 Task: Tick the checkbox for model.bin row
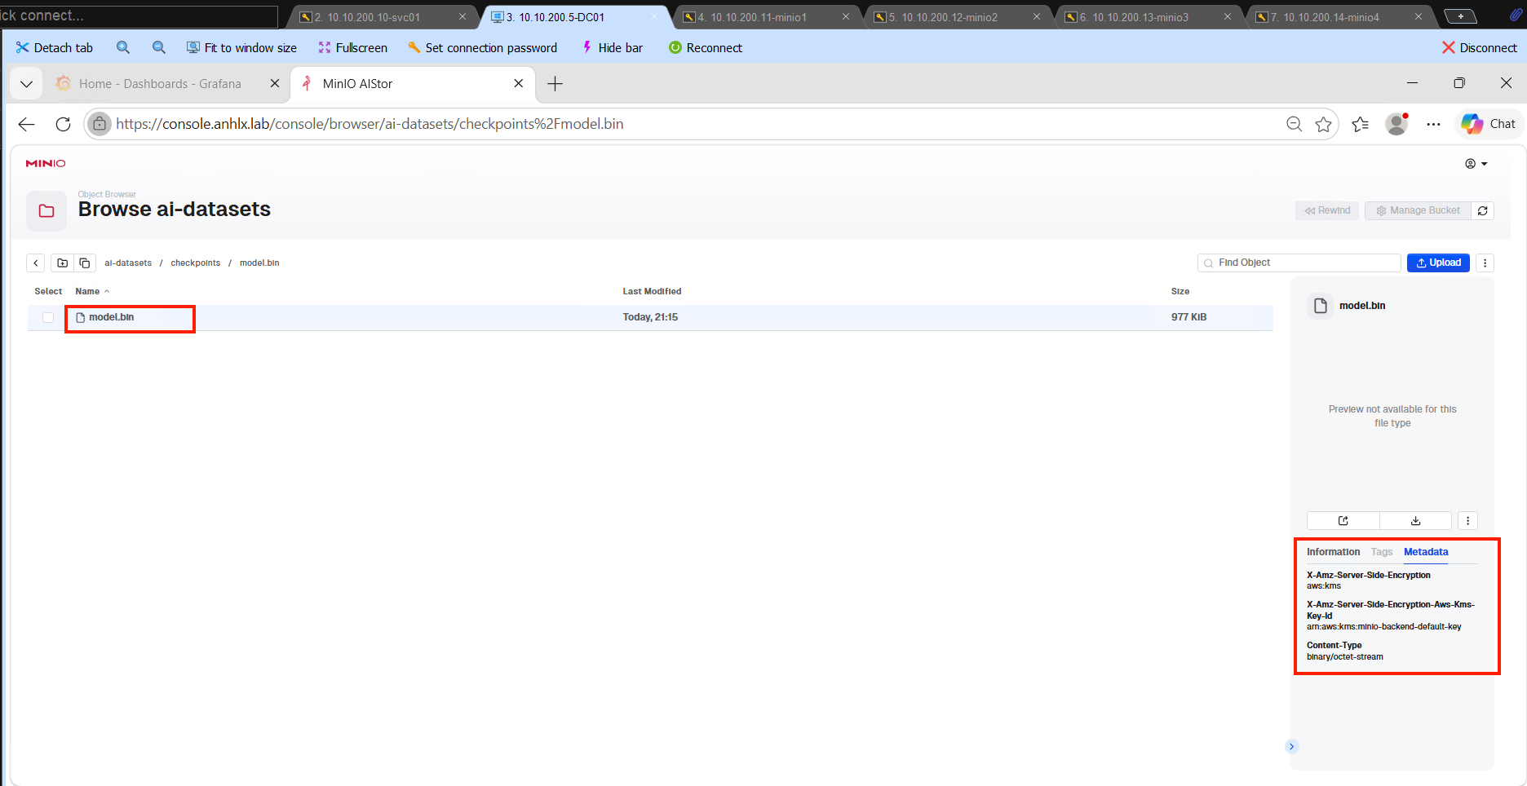point(48,318)
